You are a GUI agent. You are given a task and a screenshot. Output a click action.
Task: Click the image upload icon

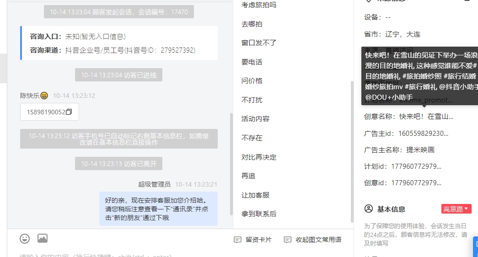pos(43,238)
